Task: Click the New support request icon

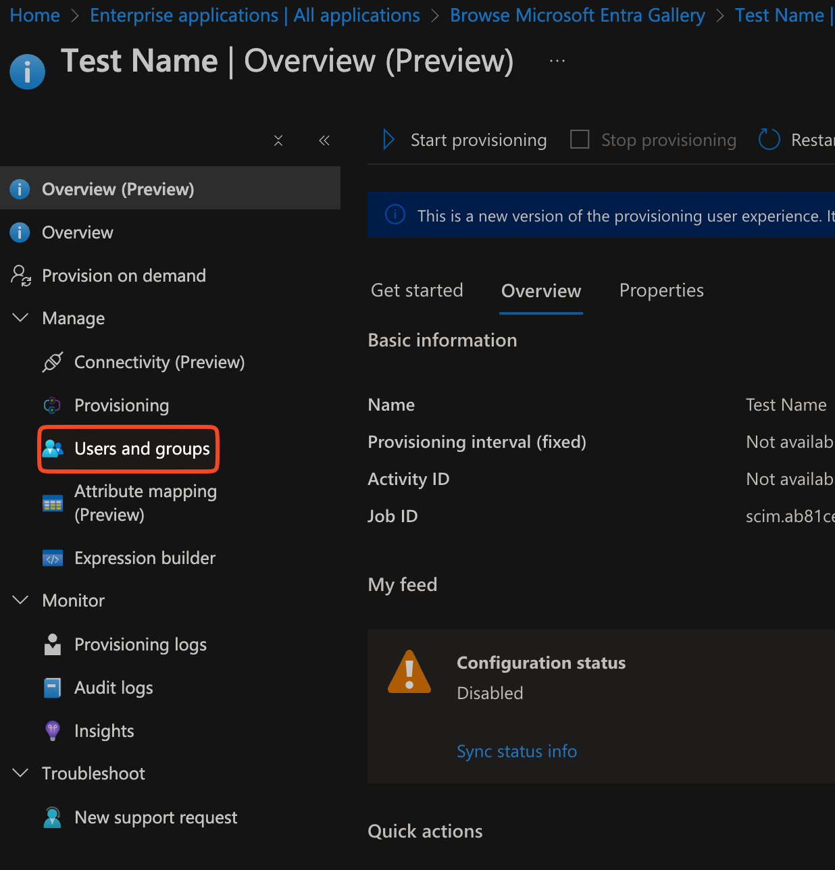Action: (x=53, y=817)
